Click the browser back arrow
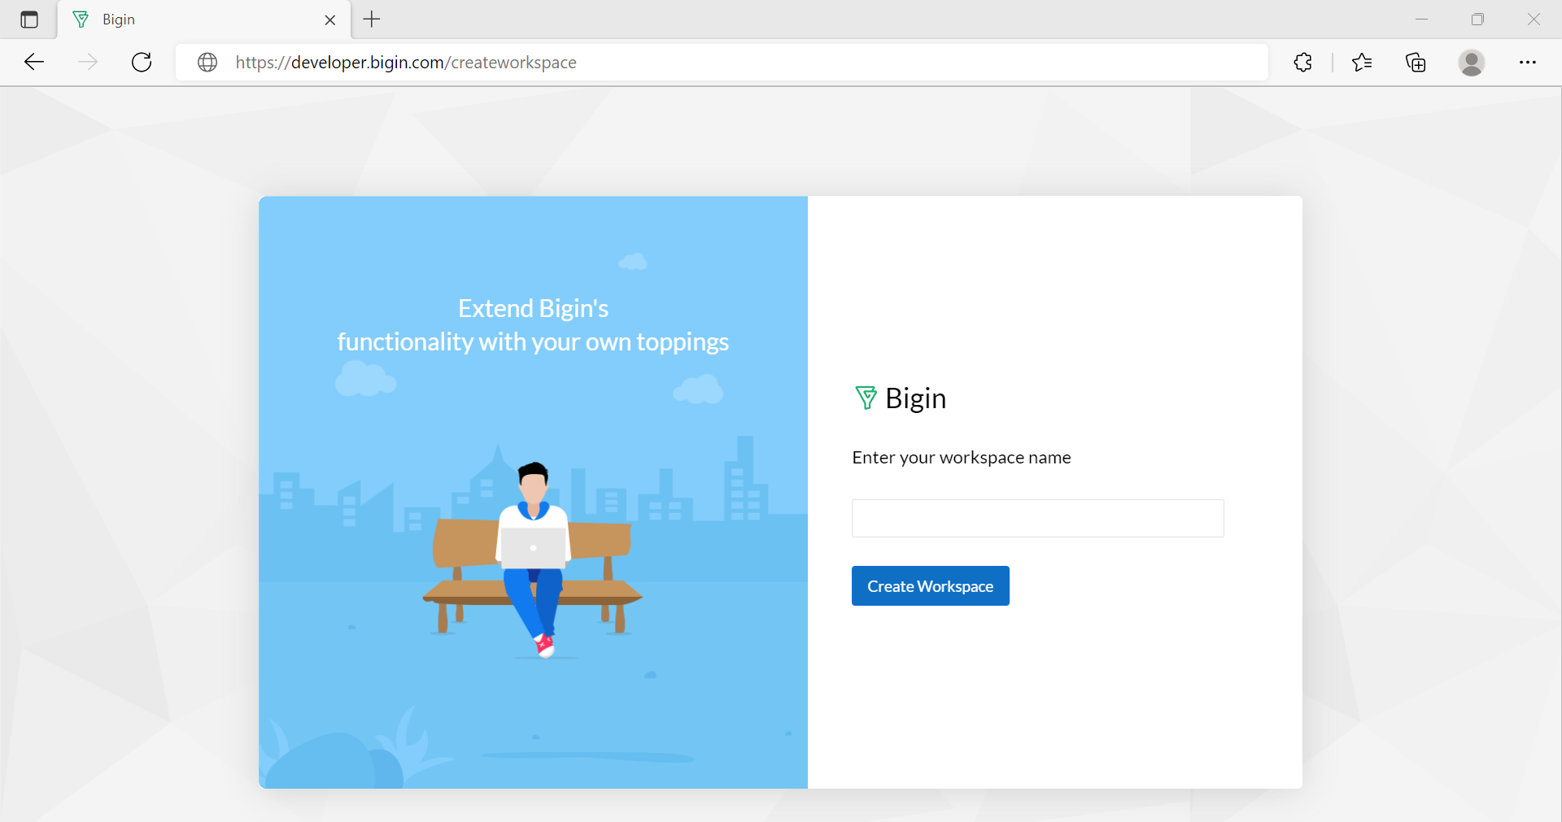 (x=34, y=62)
